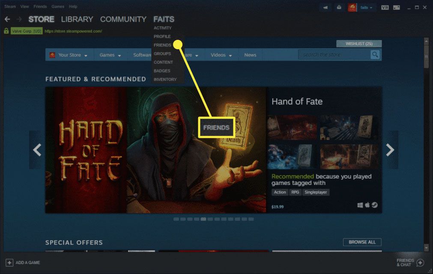
Task: Click the announcements megaphone icon
Action: click(325, 7)
